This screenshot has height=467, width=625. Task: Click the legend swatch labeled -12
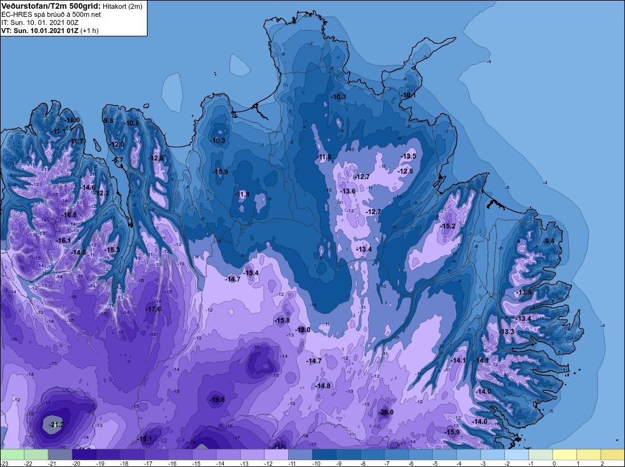[x=276, y=455]
